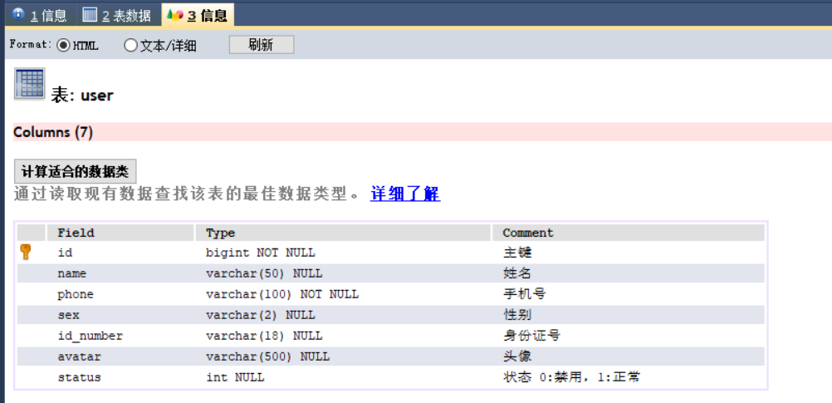Open the '1 信息' tab
Image resolution: width=832 pixels, height=403 pixels.
[x=41, y=16]
